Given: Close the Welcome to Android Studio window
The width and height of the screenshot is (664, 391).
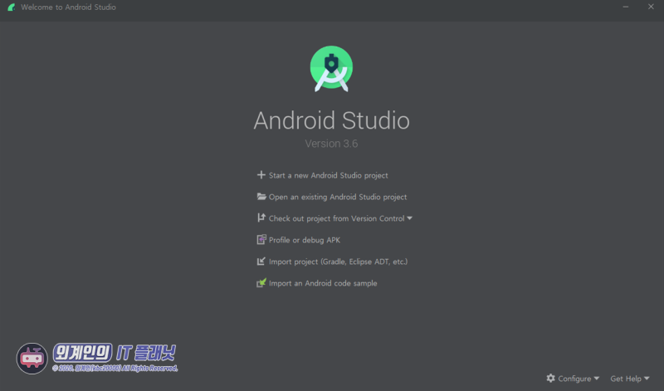Looking at the screenshot, I should (651, 7).
